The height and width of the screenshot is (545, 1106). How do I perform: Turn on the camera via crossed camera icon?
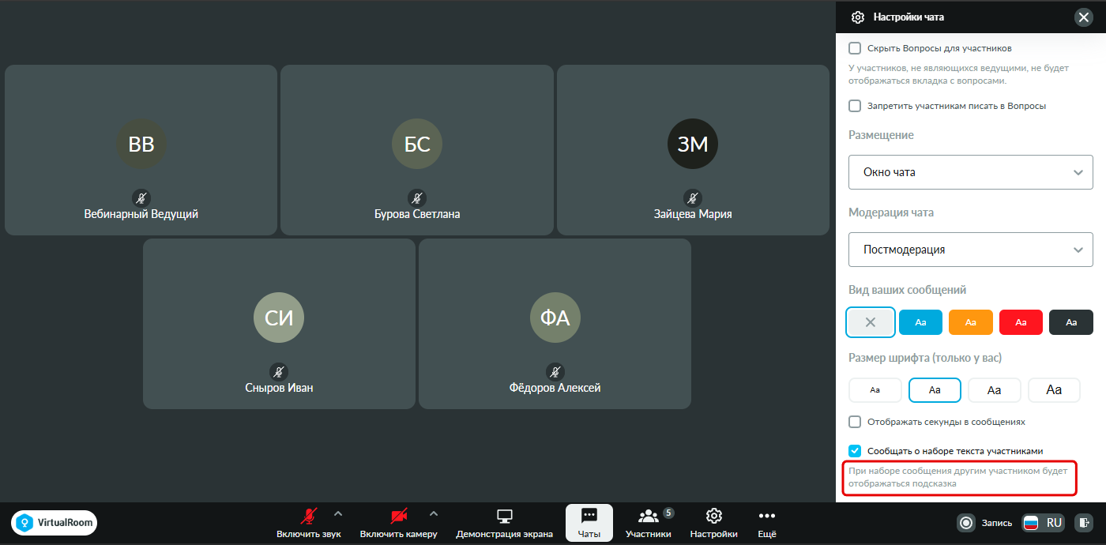tap(399, 517)
